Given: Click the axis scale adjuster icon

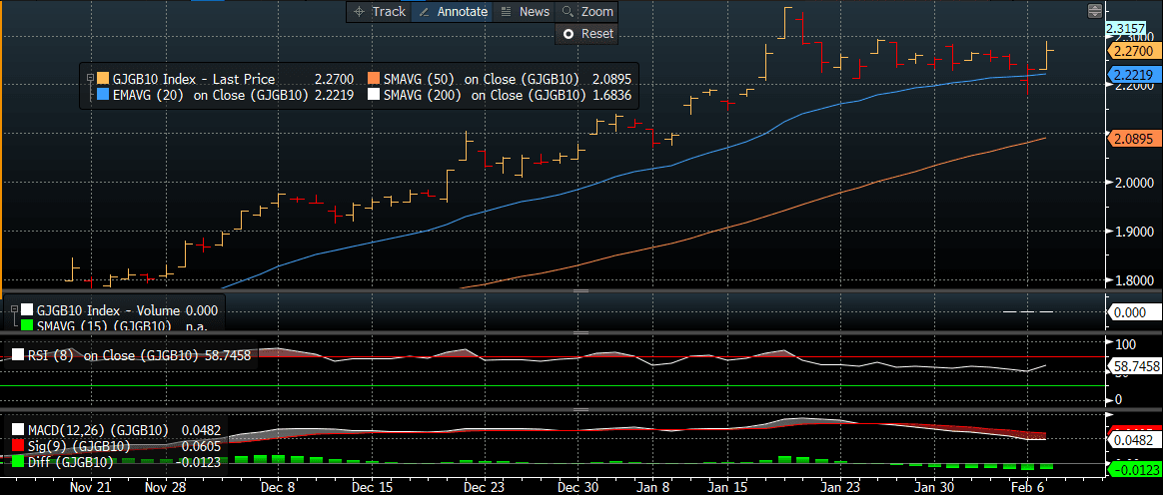Looking at the screenshot, I should pos(1095,11).
